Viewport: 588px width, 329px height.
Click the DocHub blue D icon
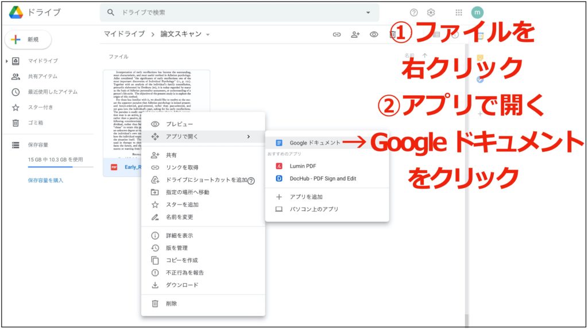[x=279, y=178]
